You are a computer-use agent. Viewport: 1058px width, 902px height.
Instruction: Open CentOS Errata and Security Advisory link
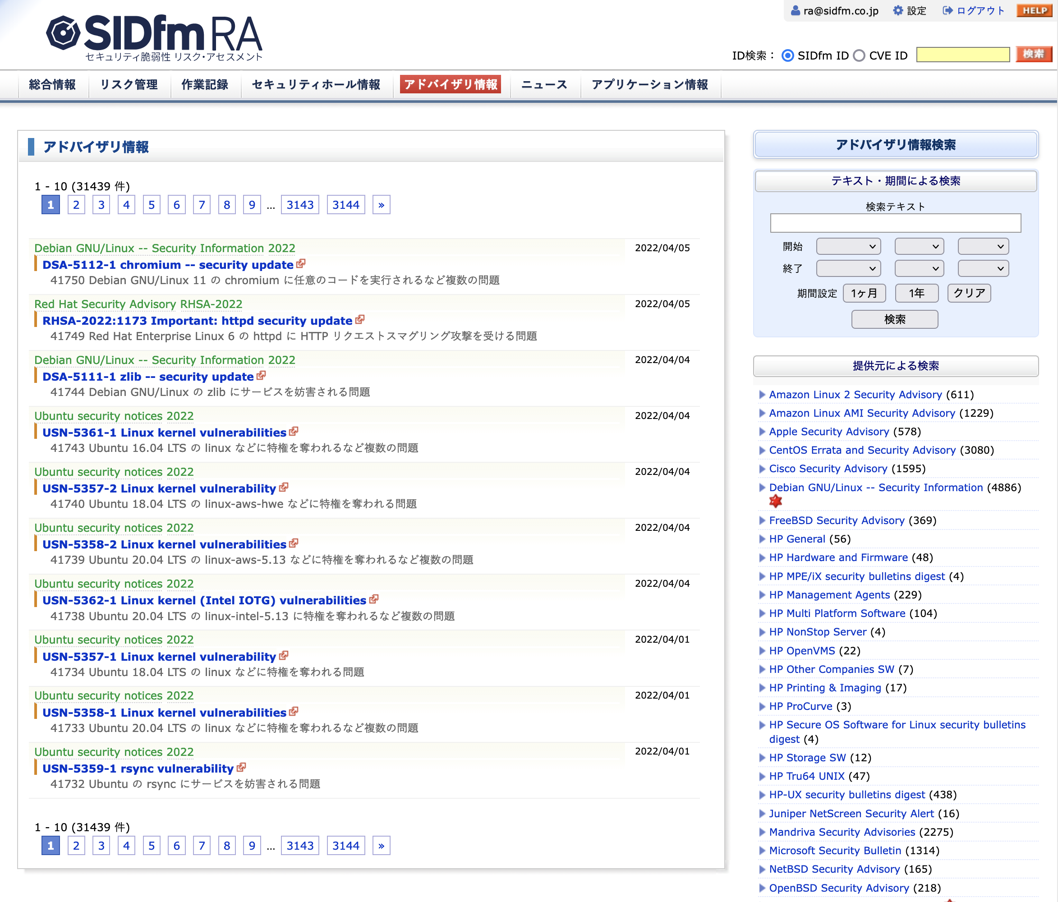(x=862, y=450)
